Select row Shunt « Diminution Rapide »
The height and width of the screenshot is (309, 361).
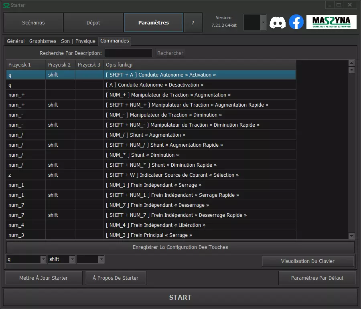point(151,165)
